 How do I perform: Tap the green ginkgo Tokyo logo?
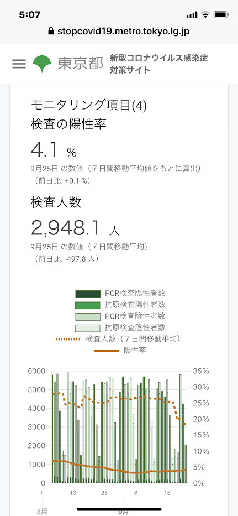(x=42, y=64)
